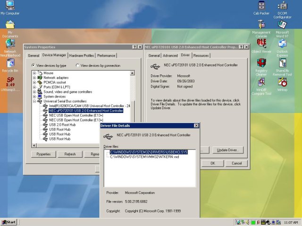The width and height of the screenshot is (302, 226).
Task: Click the device list scroll up arrow
Action: click(132, 73)
